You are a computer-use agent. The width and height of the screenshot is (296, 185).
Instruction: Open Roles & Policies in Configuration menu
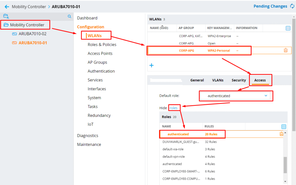(x=102, y=45)
